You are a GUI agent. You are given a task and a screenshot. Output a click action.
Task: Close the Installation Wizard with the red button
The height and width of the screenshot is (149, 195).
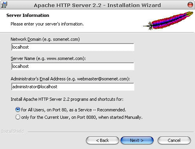[x=190, y=5]
